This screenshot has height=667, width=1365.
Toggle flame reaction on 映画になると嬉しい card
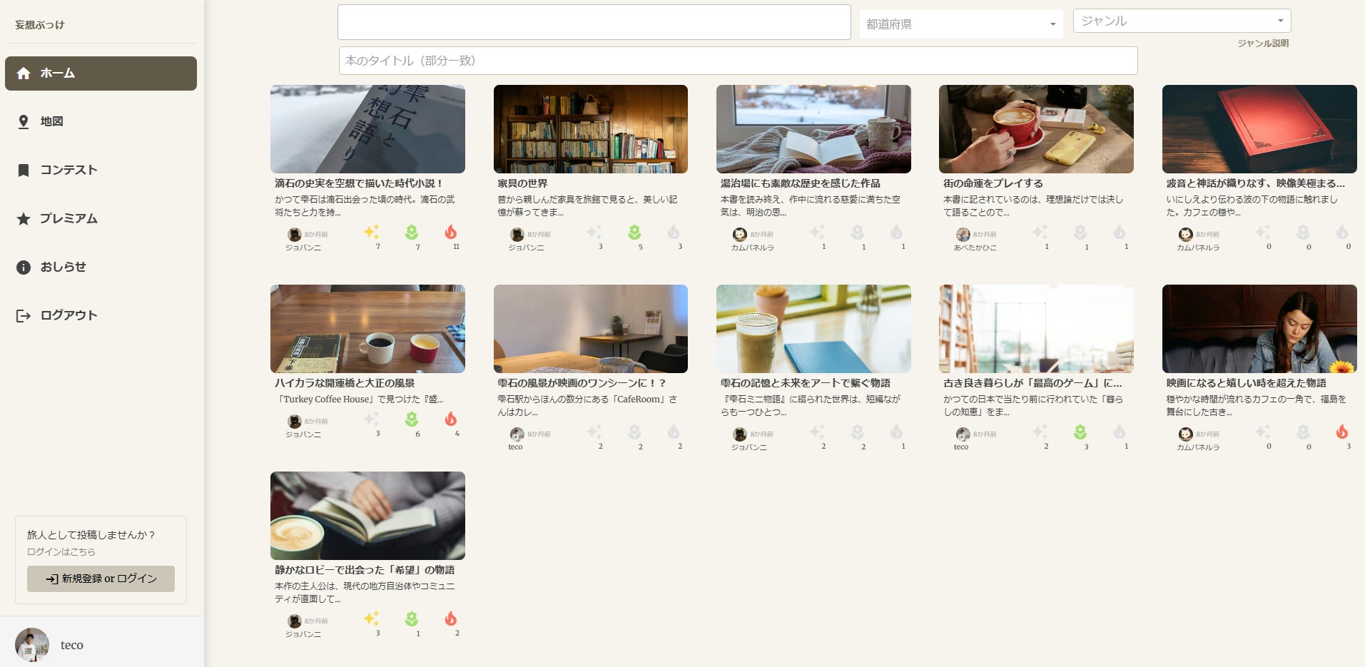(1342, 432)
